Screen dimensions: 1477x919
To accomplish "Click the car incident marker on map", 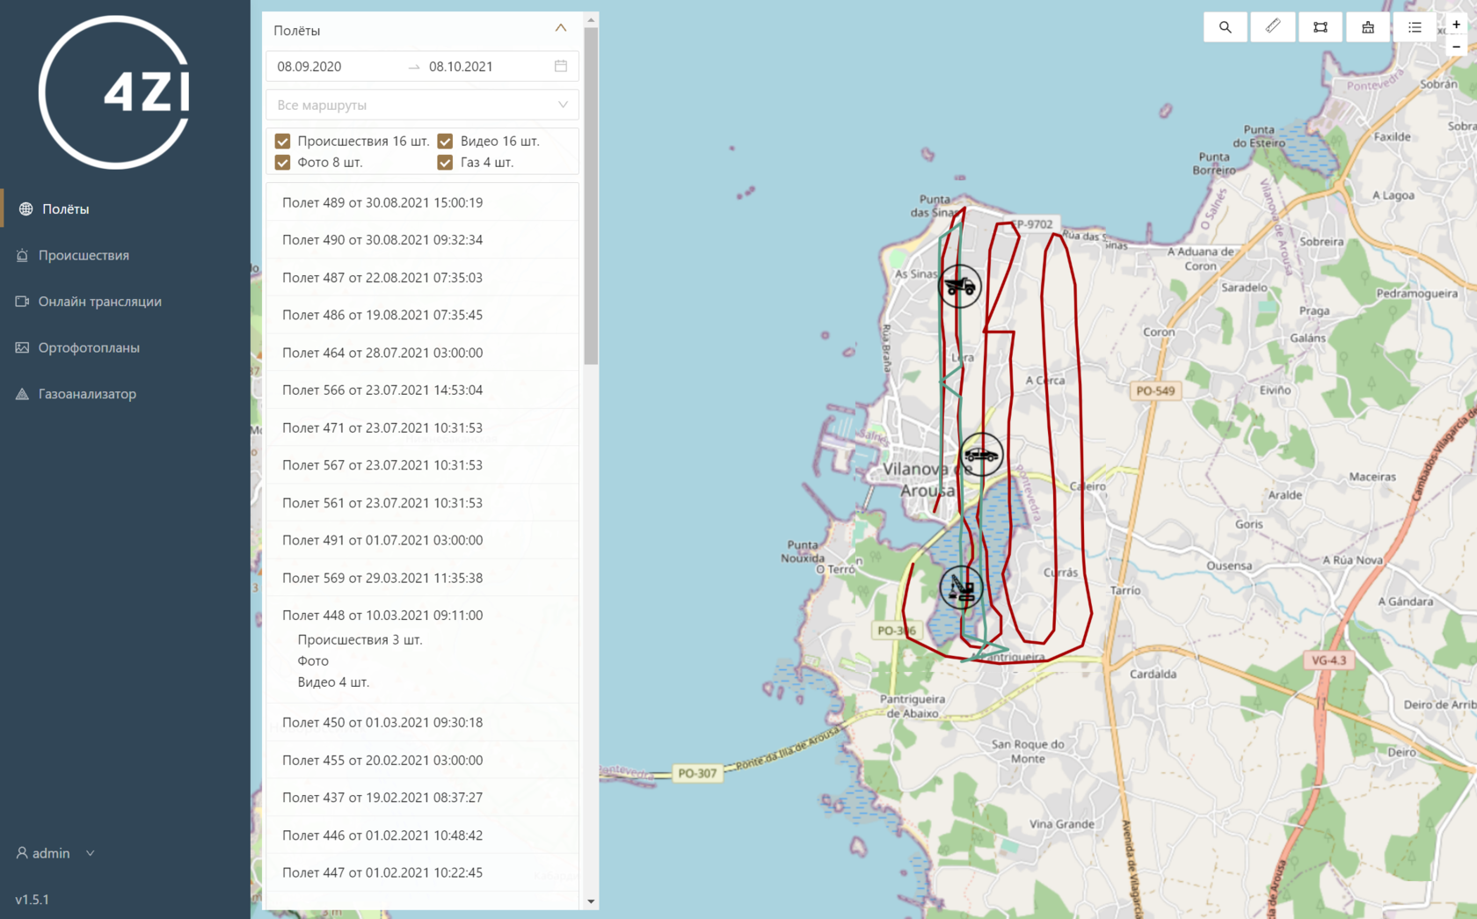I will [980, 455].
